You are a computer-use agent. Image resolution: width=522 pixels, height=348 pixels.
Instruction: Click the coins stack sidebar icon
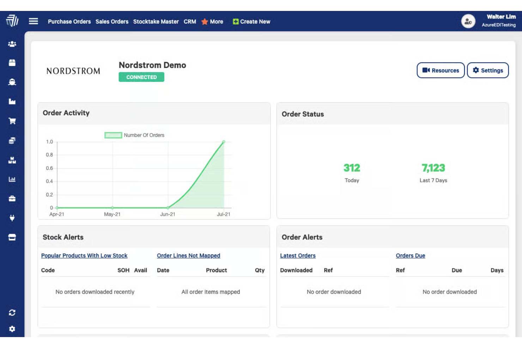pos(12,141)
